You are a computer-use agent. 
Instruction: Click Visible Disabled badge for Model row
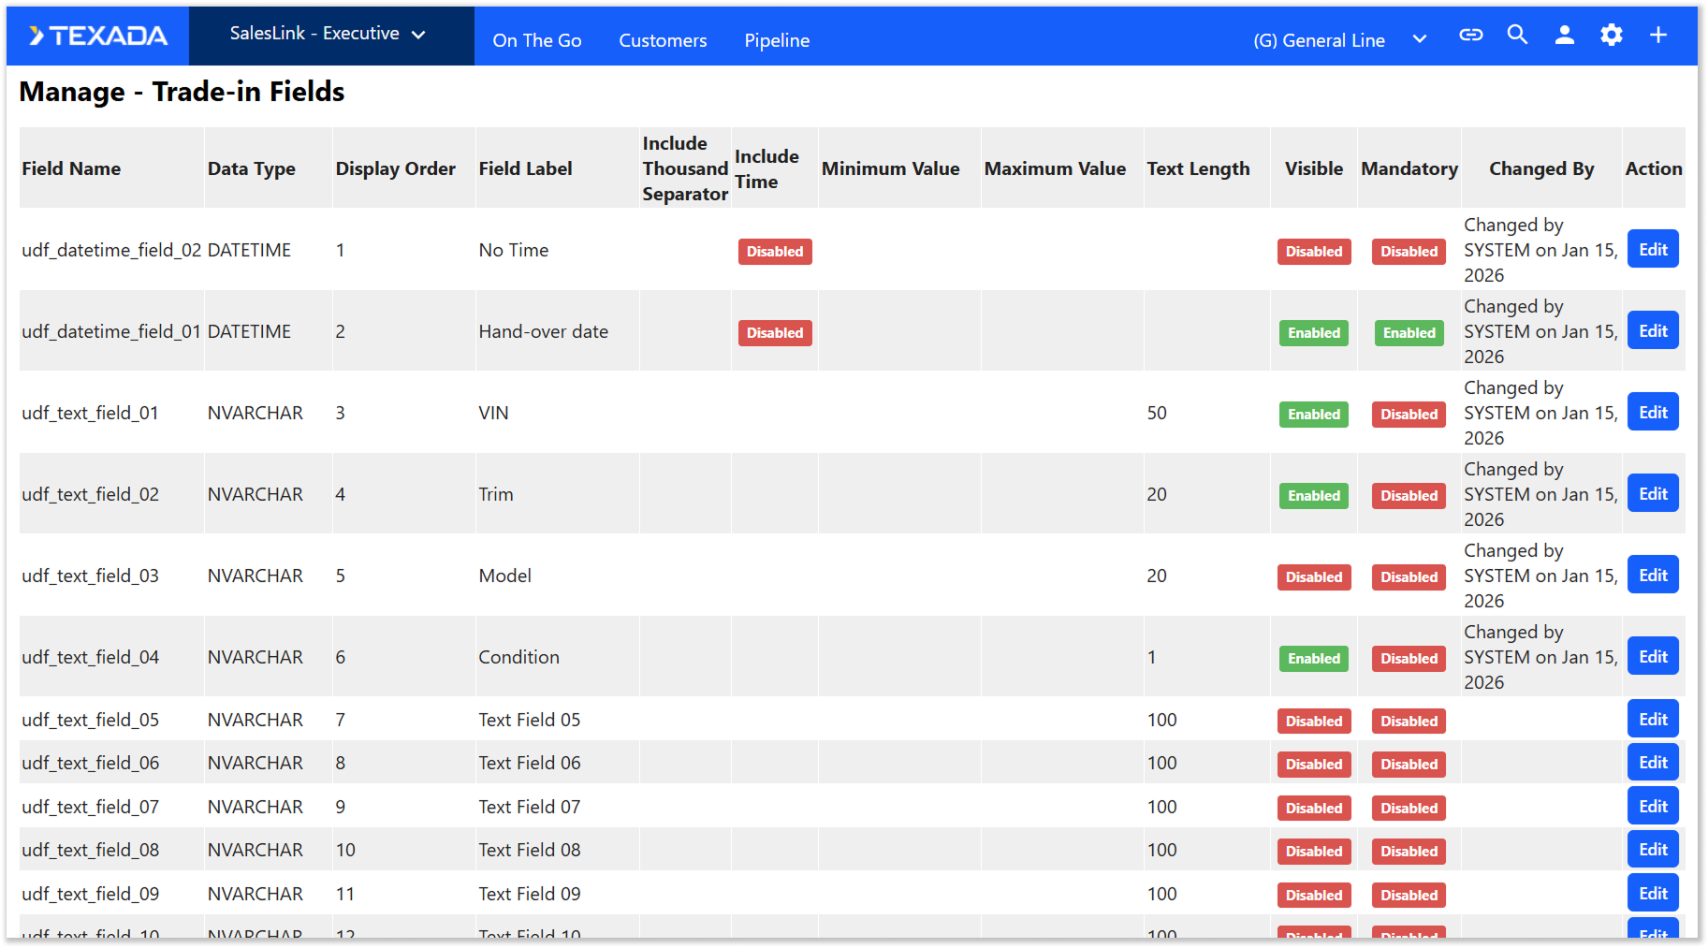click(x=1313, y=577)
